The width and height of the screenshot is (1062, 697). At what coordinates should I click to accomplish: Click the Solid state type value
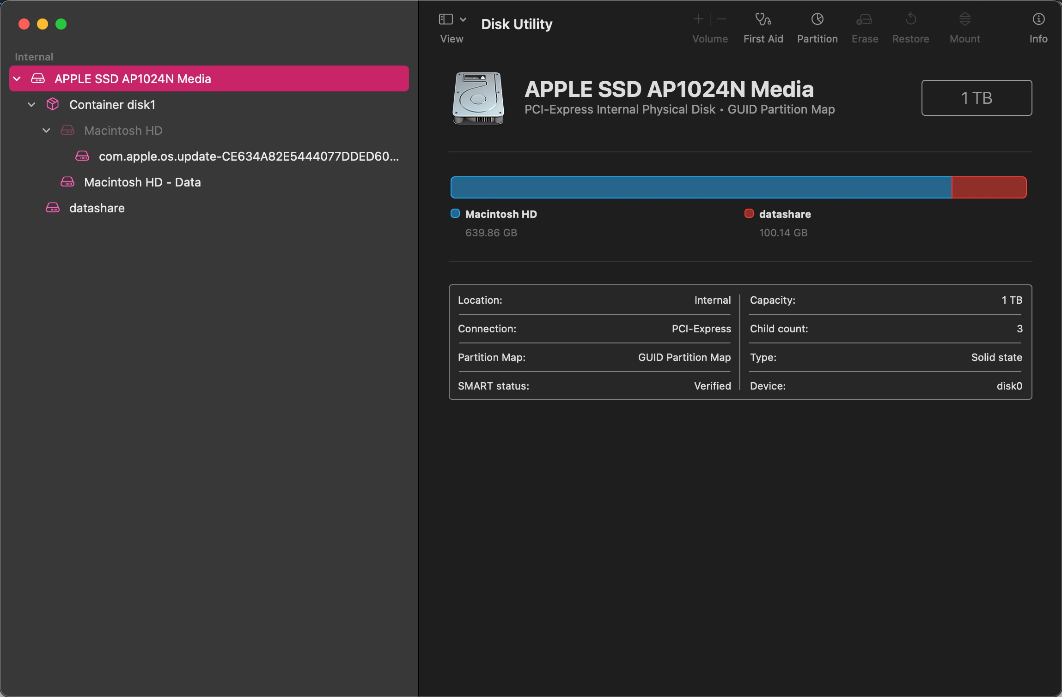pyautogui.click(x=996, y=357)
